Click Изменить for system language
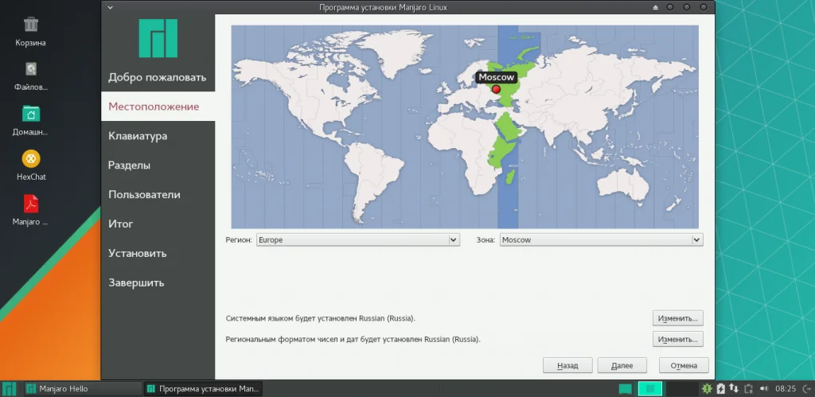Image resolution: width=815 pixels, height=397 pixels. (x=678, y=318)
